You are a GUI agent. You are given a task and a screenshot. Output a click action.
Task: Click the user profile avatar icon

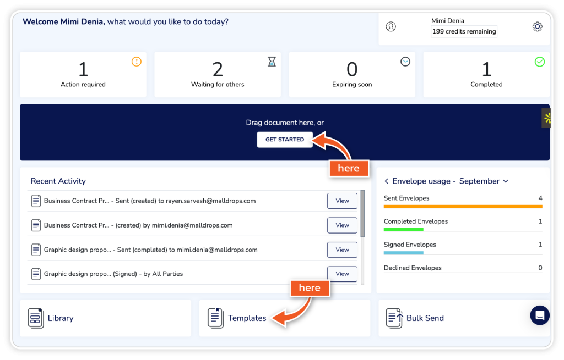pos(391,26)
